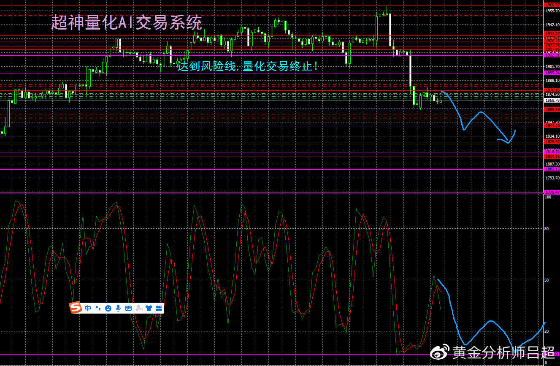Click the 1895.24 magenta price label
Viewport: 560px width, 366px height.
pos(552,73)
